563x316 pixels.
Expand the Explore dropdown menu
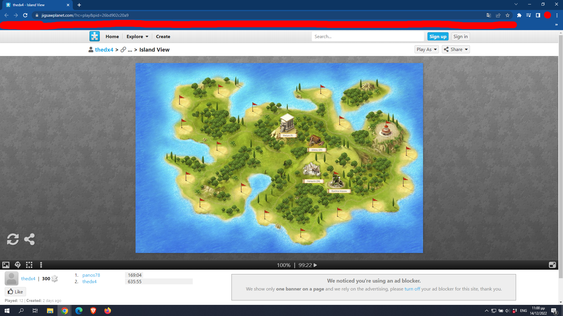pyautogui.click(x=137, y=36)
